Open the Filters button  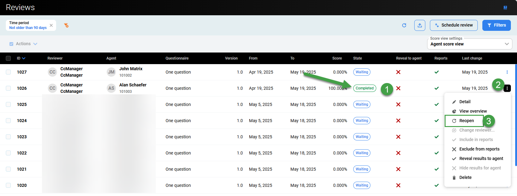(496, 25)
